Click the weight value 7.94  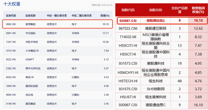click(106, 51)
